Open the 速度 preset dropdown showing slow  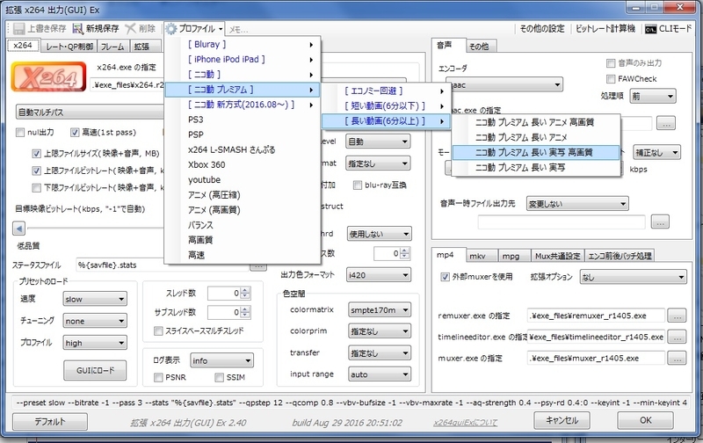95,299
